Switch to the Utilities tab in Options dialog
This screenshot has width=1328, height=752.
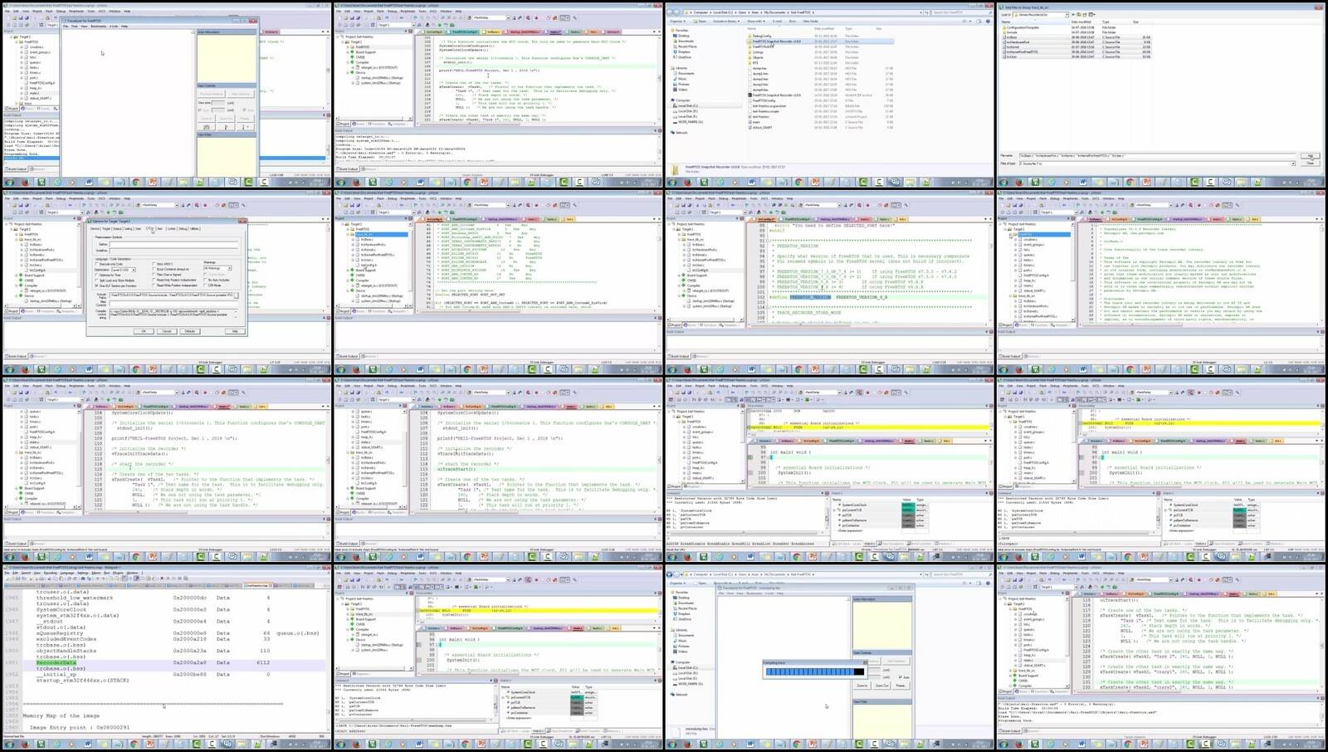point(194,228)
